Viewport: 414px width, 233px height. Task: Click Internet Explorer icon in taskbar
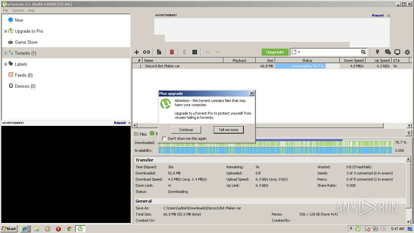coord(25,229)
